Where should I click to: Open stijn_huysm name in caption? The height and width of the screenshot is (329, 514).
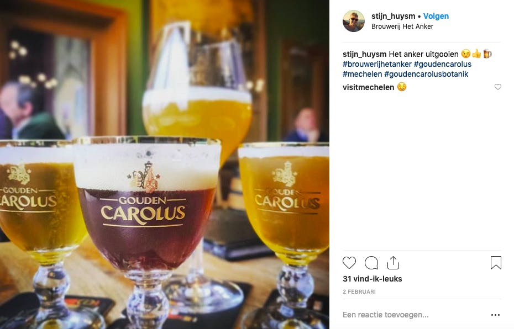coord(365,54)
